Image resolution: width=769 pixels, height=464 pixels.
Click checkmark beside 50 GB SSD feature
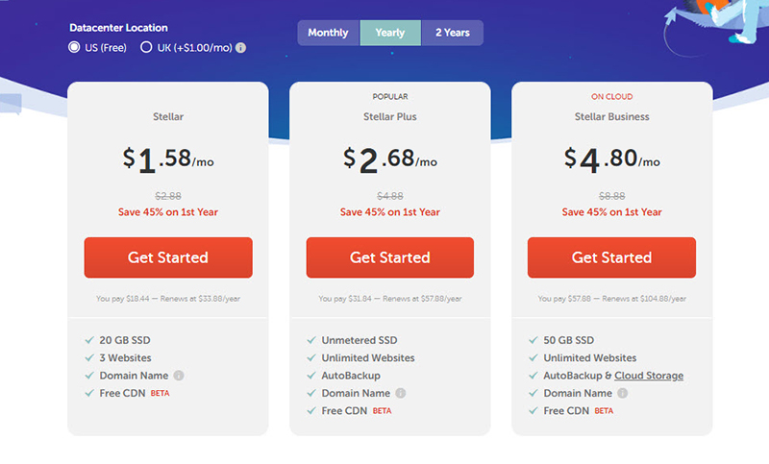[x=533, y=340]
